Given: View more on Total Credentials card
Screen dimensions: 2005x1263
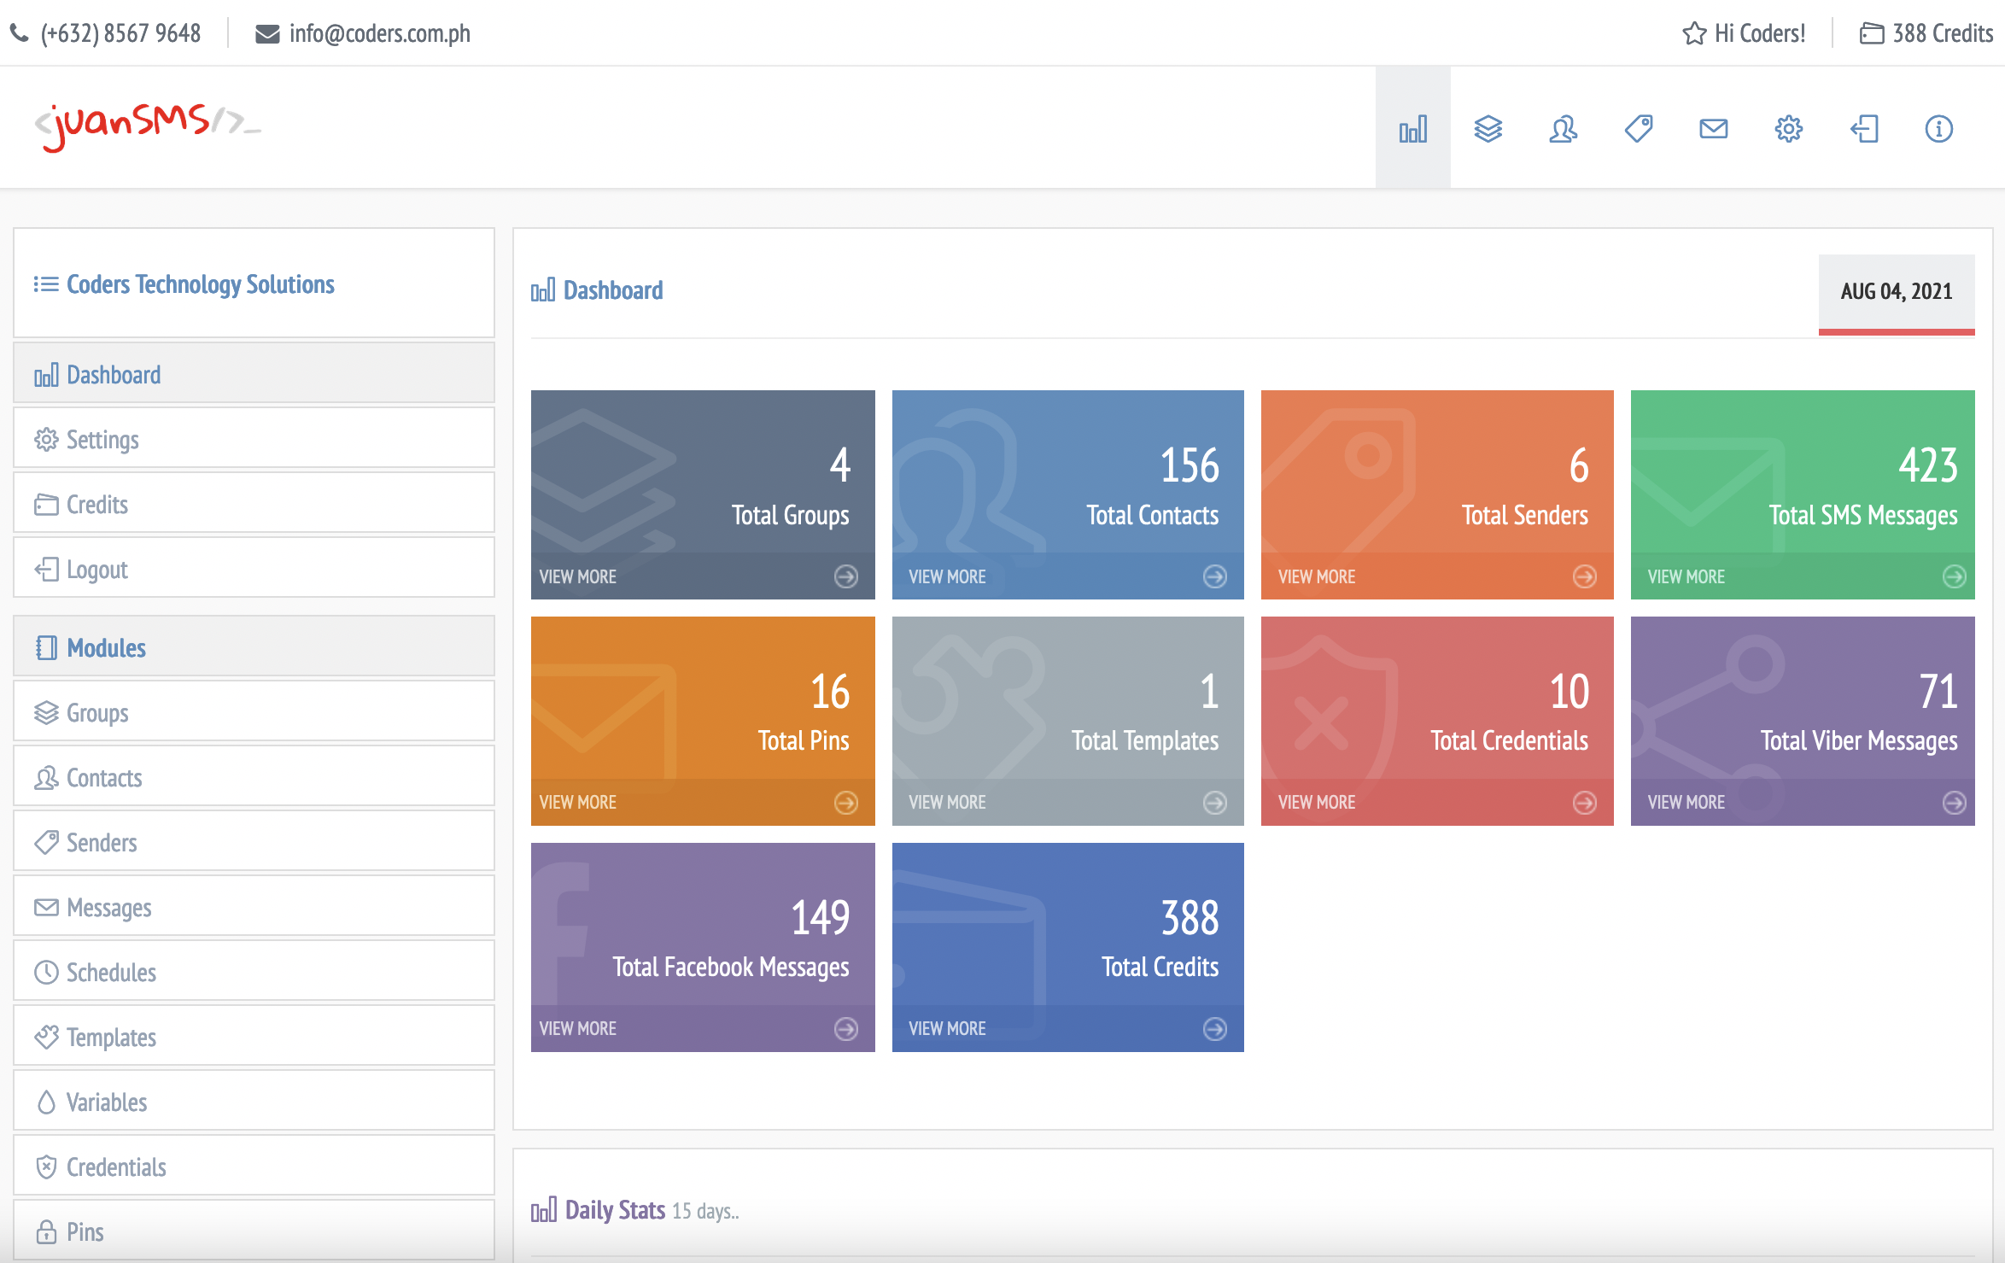Looking at the screenshot, I should click(1317, 803).
